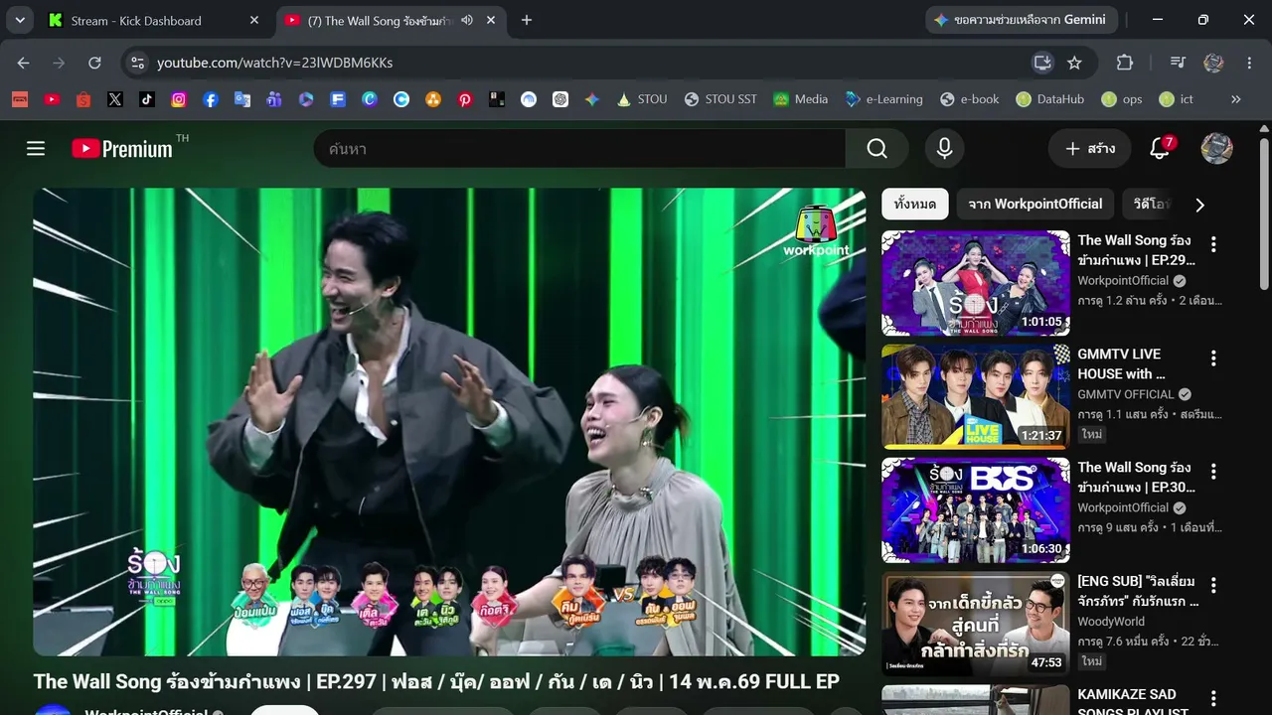Screen dimensions: 1272x715
Task: Open a new browser tab
Action: (x=527, y=20)
